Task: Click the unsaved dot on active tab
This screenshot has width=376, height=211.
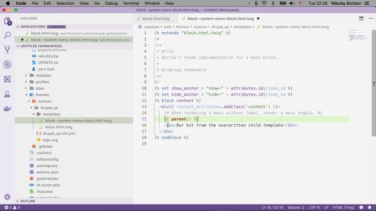Action: 258,18
